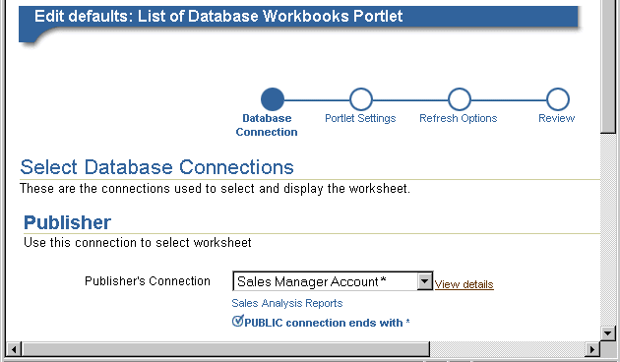The width and height of the screenshot is (620, 362).
Task: Click the Sales Manager Account combo box
Action: 333,281
